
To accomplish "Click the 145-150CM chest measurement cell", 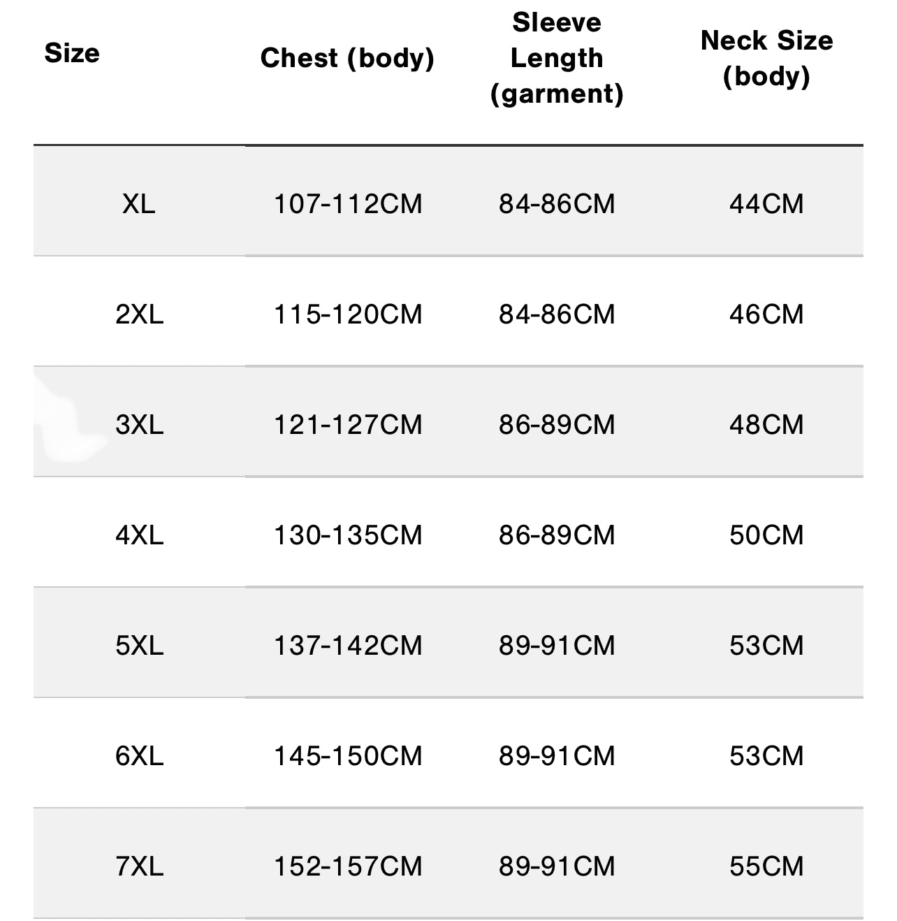I will click(x=347, y=756).
